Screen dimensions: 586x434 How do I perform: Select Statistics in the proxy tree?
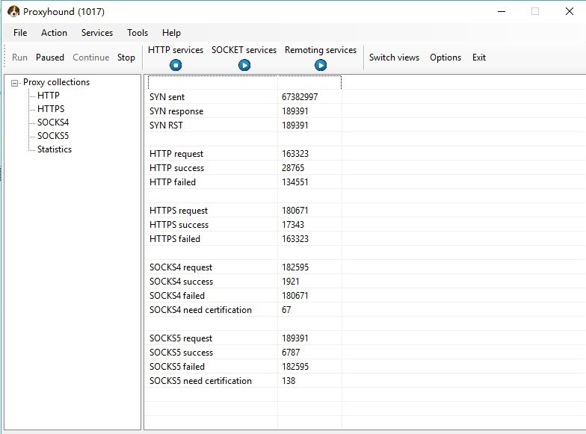pyautogui.click(x=55, y=149)
